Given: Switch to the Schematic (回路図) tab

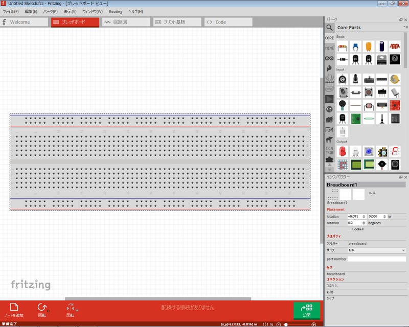Looking at the screenshot, I should click(126, 22).
